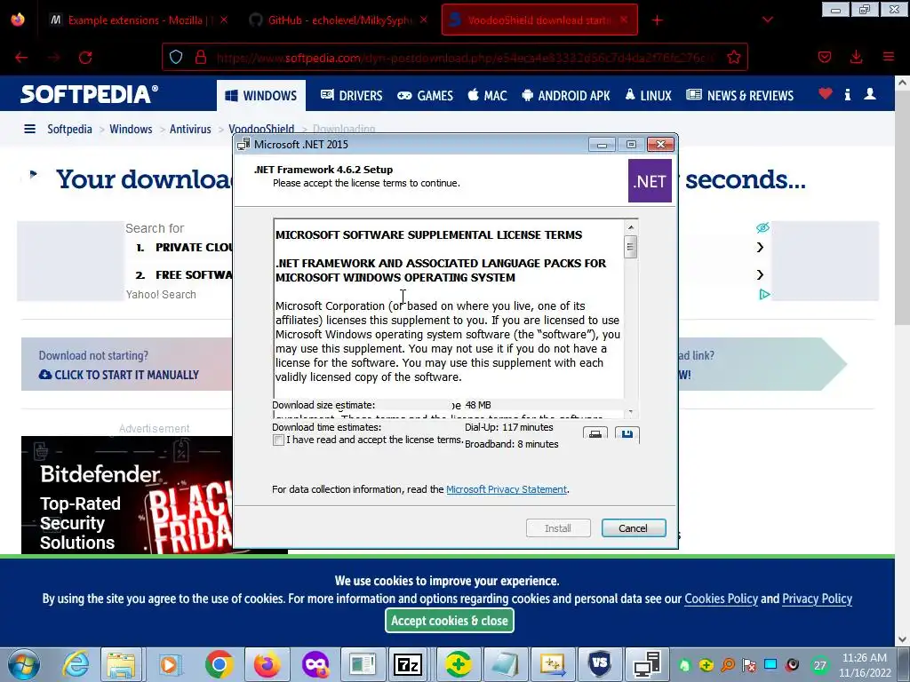
Task: Print the license terms using printer icon
Action: (x=595, y=434)
